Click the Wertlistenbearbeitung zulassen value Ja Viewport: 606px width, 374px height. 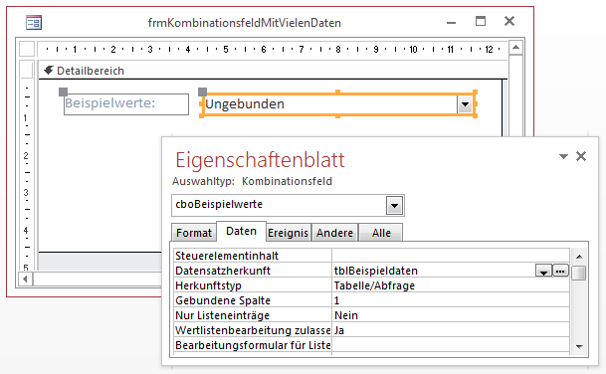[451, 330]
